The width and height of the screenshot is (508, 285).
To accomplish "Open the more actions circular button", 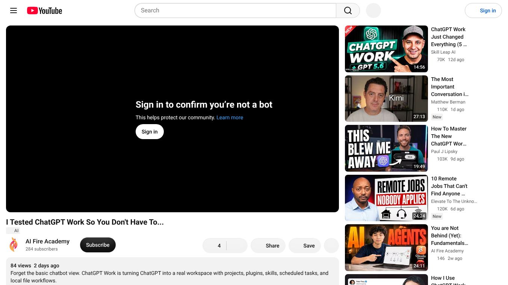I will 331,246.
